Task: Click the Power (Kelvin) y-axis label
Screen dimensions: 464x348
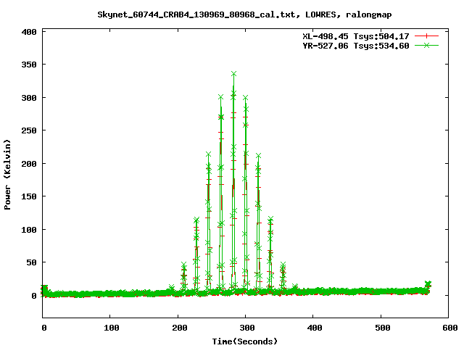Action: (x=7, y=175)
